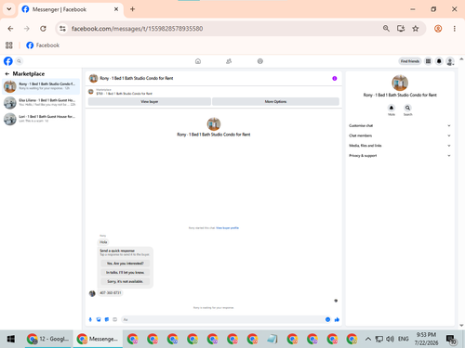
Task: Send a thumbs-up like
Action: click(337, 319)
